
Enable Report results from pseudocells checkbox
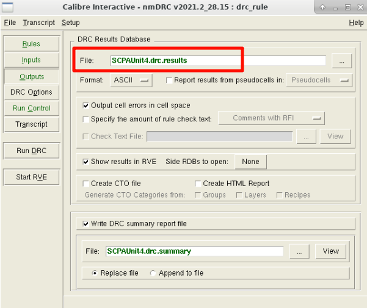coord(169,81)
